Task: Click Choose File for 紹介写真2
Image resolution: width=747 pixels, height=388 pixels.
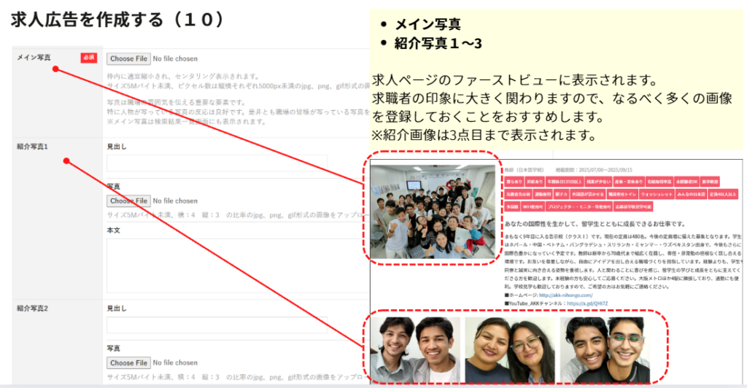Action: [x=128, y=362]
